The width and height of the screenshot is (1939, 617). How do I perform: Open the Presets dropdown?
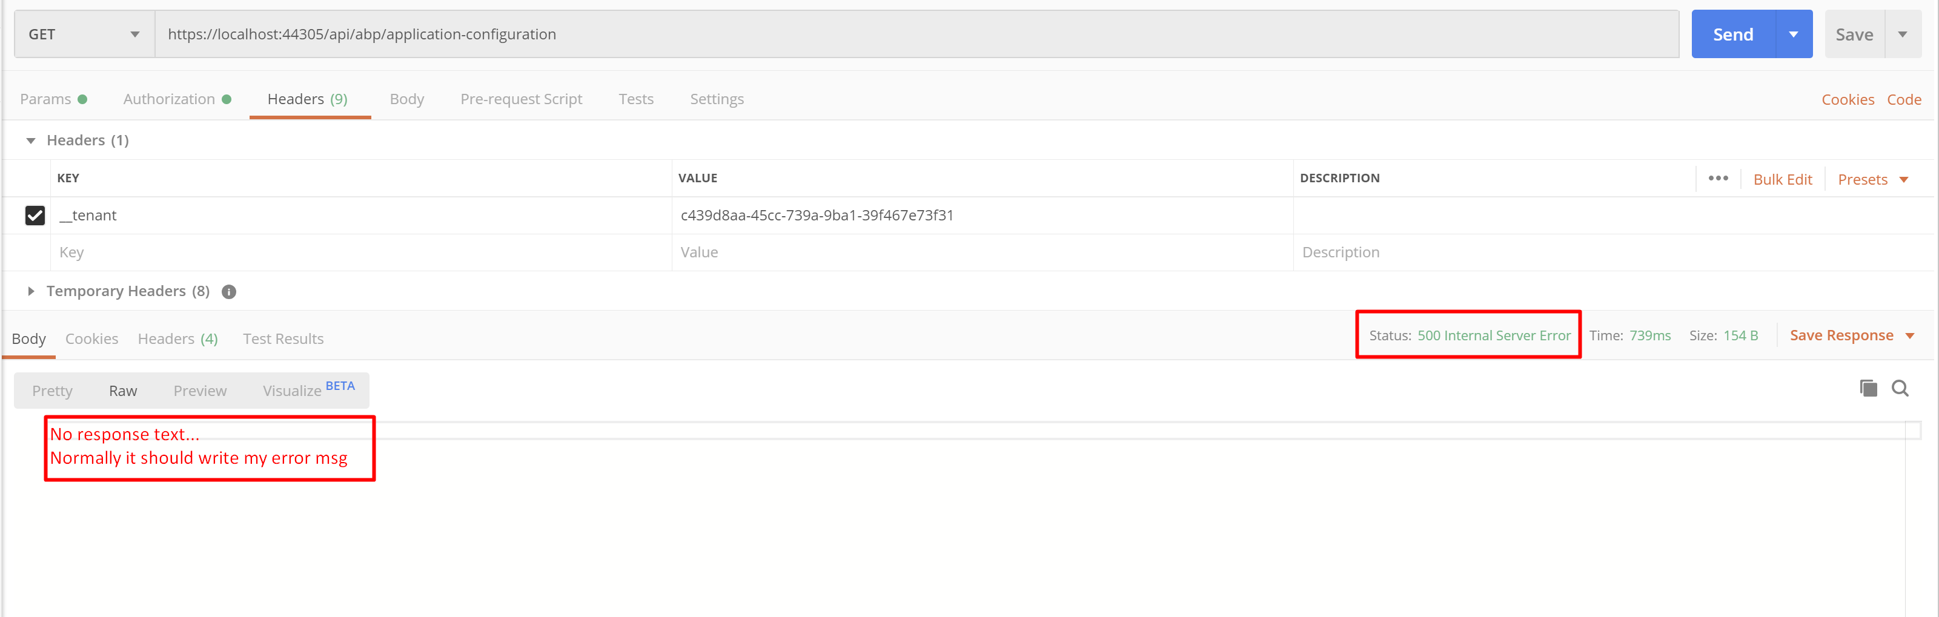(x=1873, y=179)
